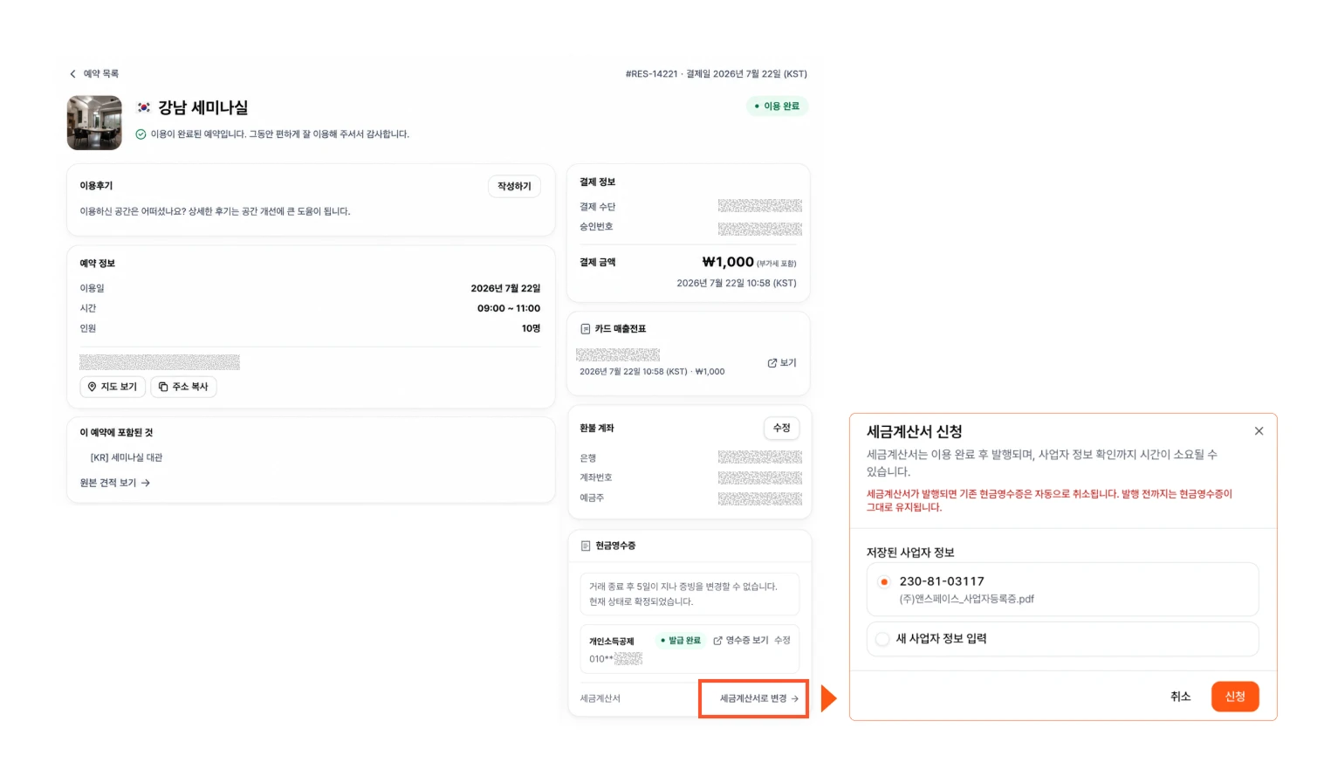Click the 카드 매출전표 receipt icon
This screenshot has height=783, width=1331.
coord(586,329)
